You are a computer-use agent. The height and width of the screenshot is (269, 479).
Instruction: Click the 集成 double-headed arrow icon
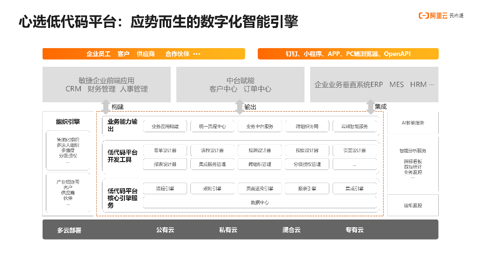click(x=370, y=106)
